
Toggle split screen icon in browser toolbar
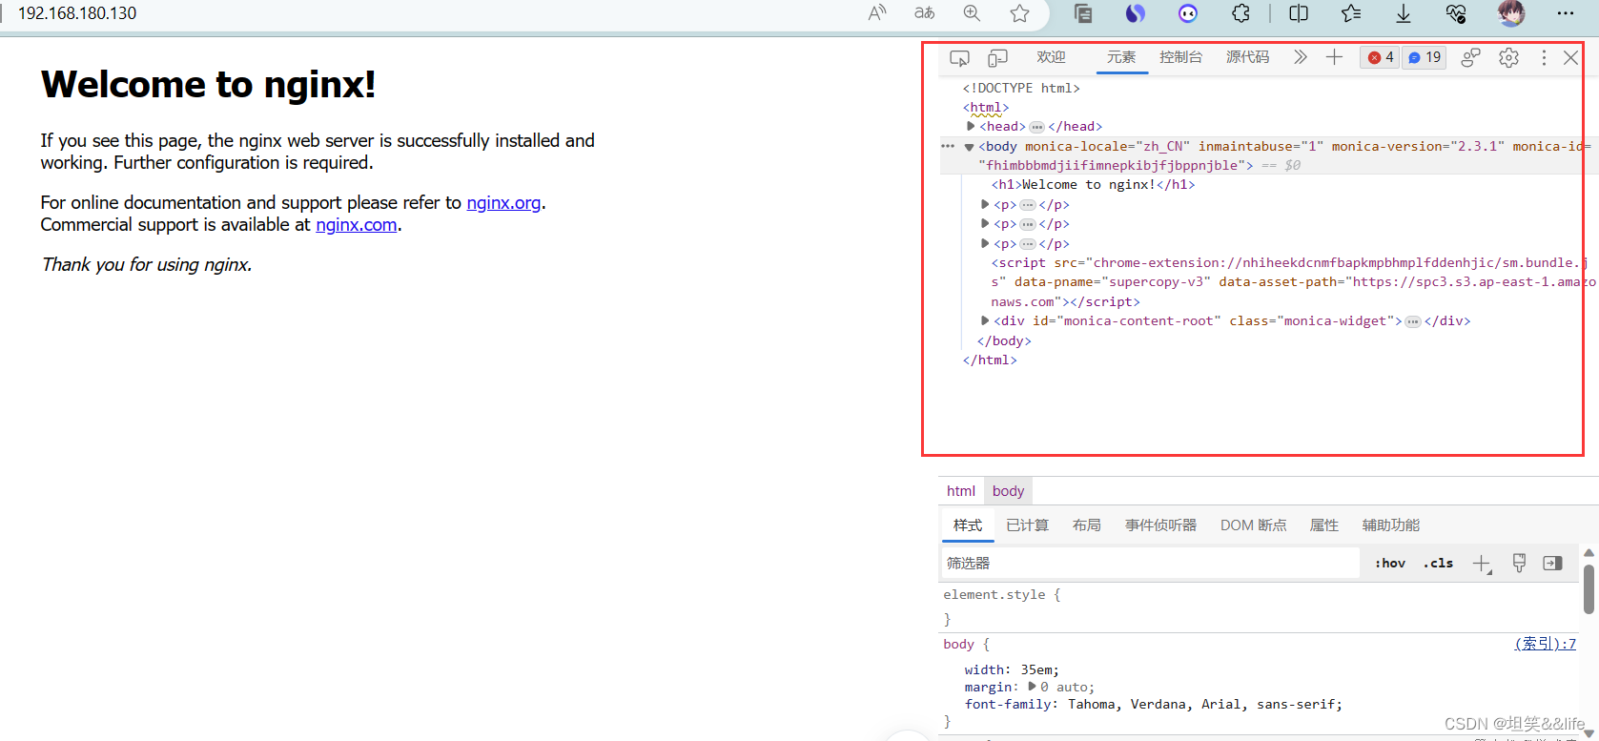point(1299,13)
